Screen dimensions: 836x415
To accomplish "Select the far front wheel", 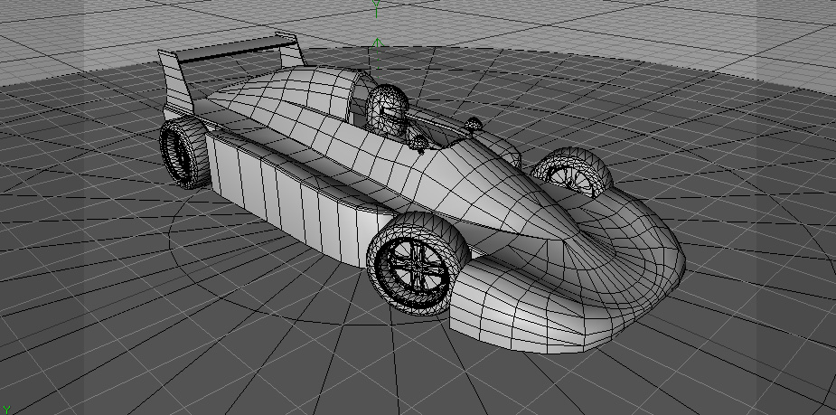I will [573, 170].
